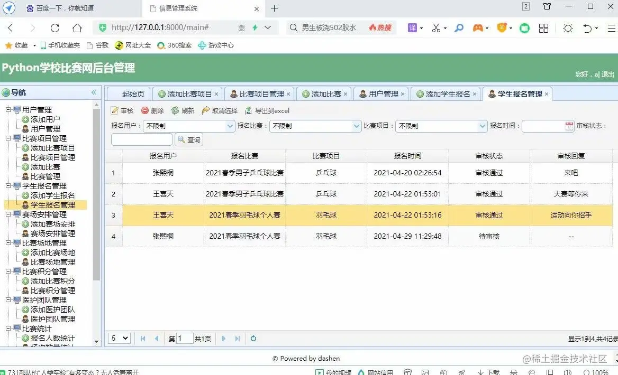Open 添加比赛项目 in the navigation tree
Viewport: 618px width, 375px height.
pyautogui.click(x=52, y=148)
